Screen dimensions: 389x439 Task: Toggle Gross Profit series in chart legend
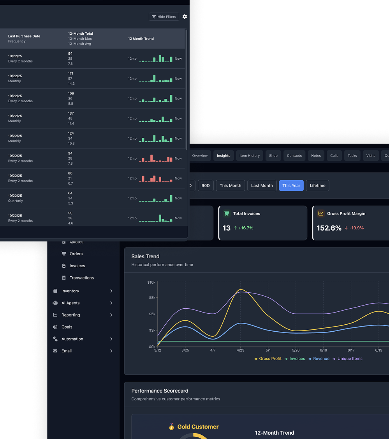point(268,359)
